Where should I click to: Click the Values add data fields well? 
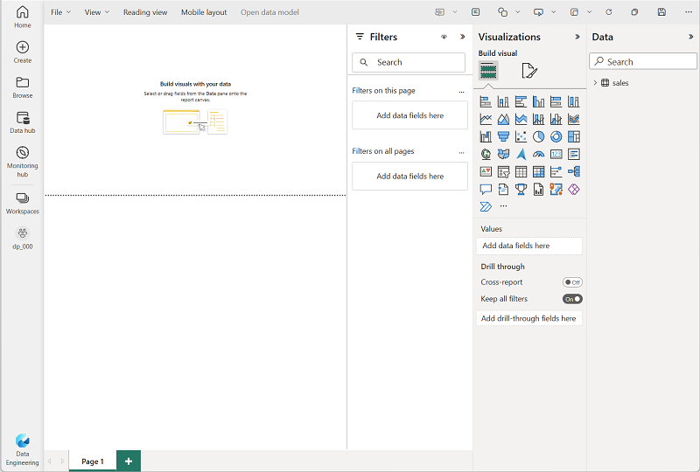[x=529, y=246]
